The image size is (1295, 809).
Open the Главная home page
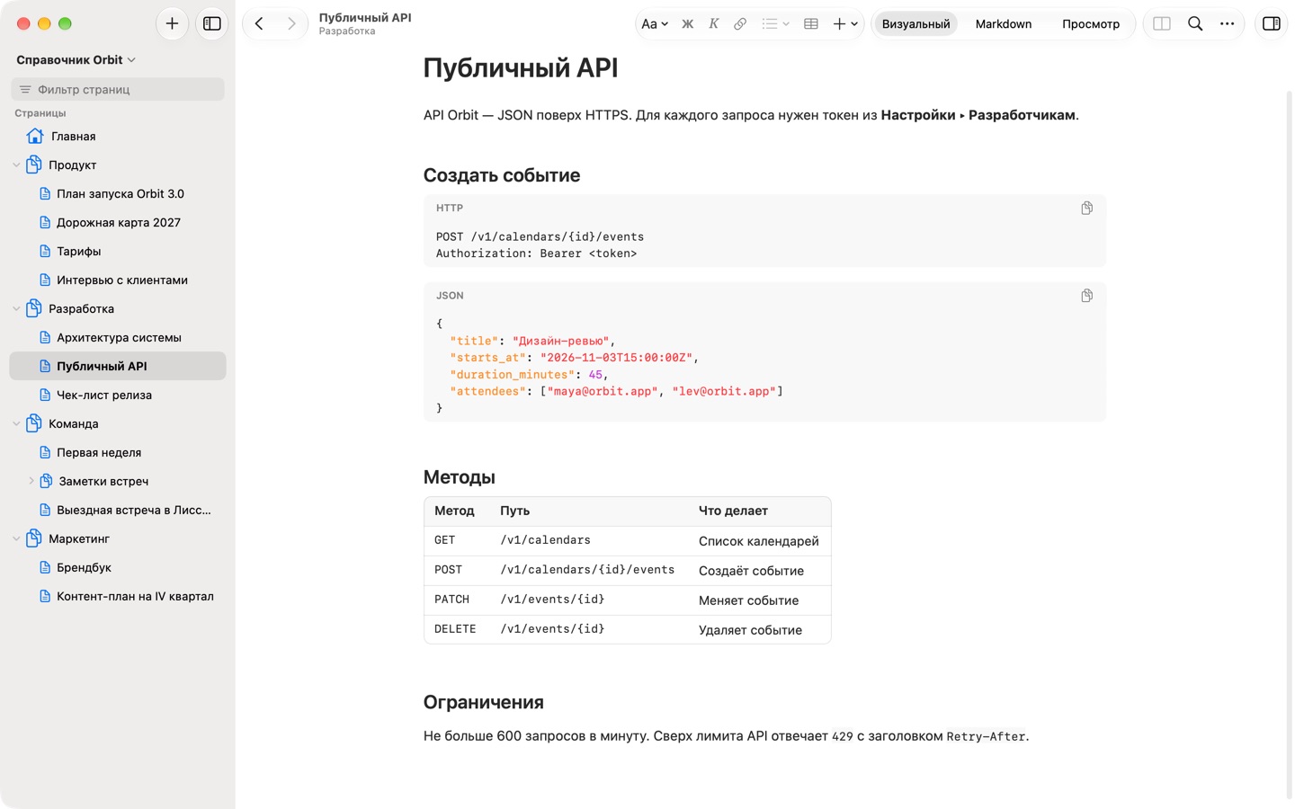[118, 137]
